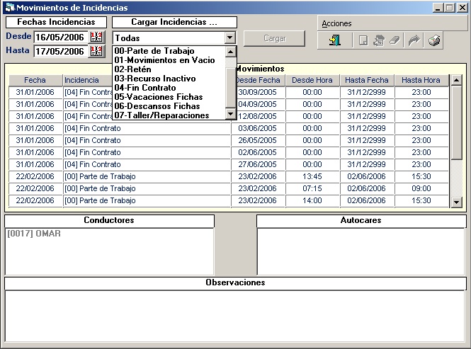Viewport: 471px width, 349px height.
Task: Select 00-Parte de Trabajo from the list
Action: (154, 51)
